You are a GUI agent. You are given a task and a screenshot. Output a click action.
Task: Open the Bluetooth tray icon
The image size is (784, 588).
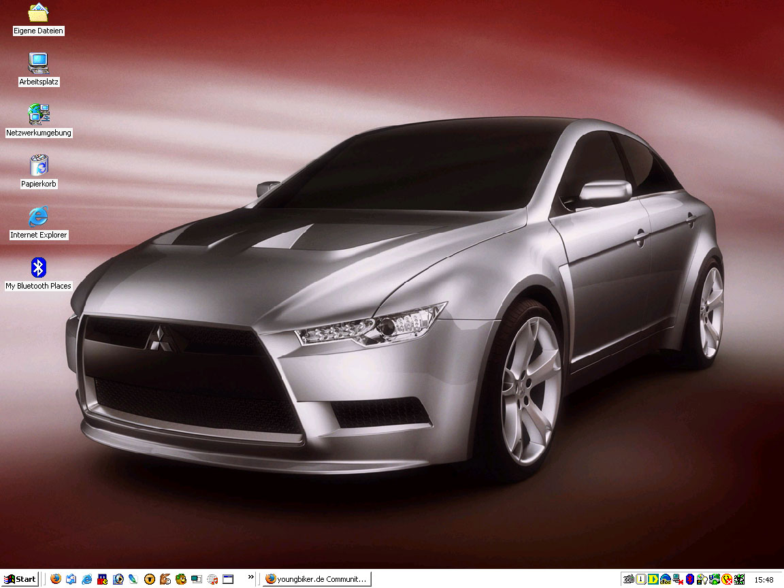pos(690,580)
